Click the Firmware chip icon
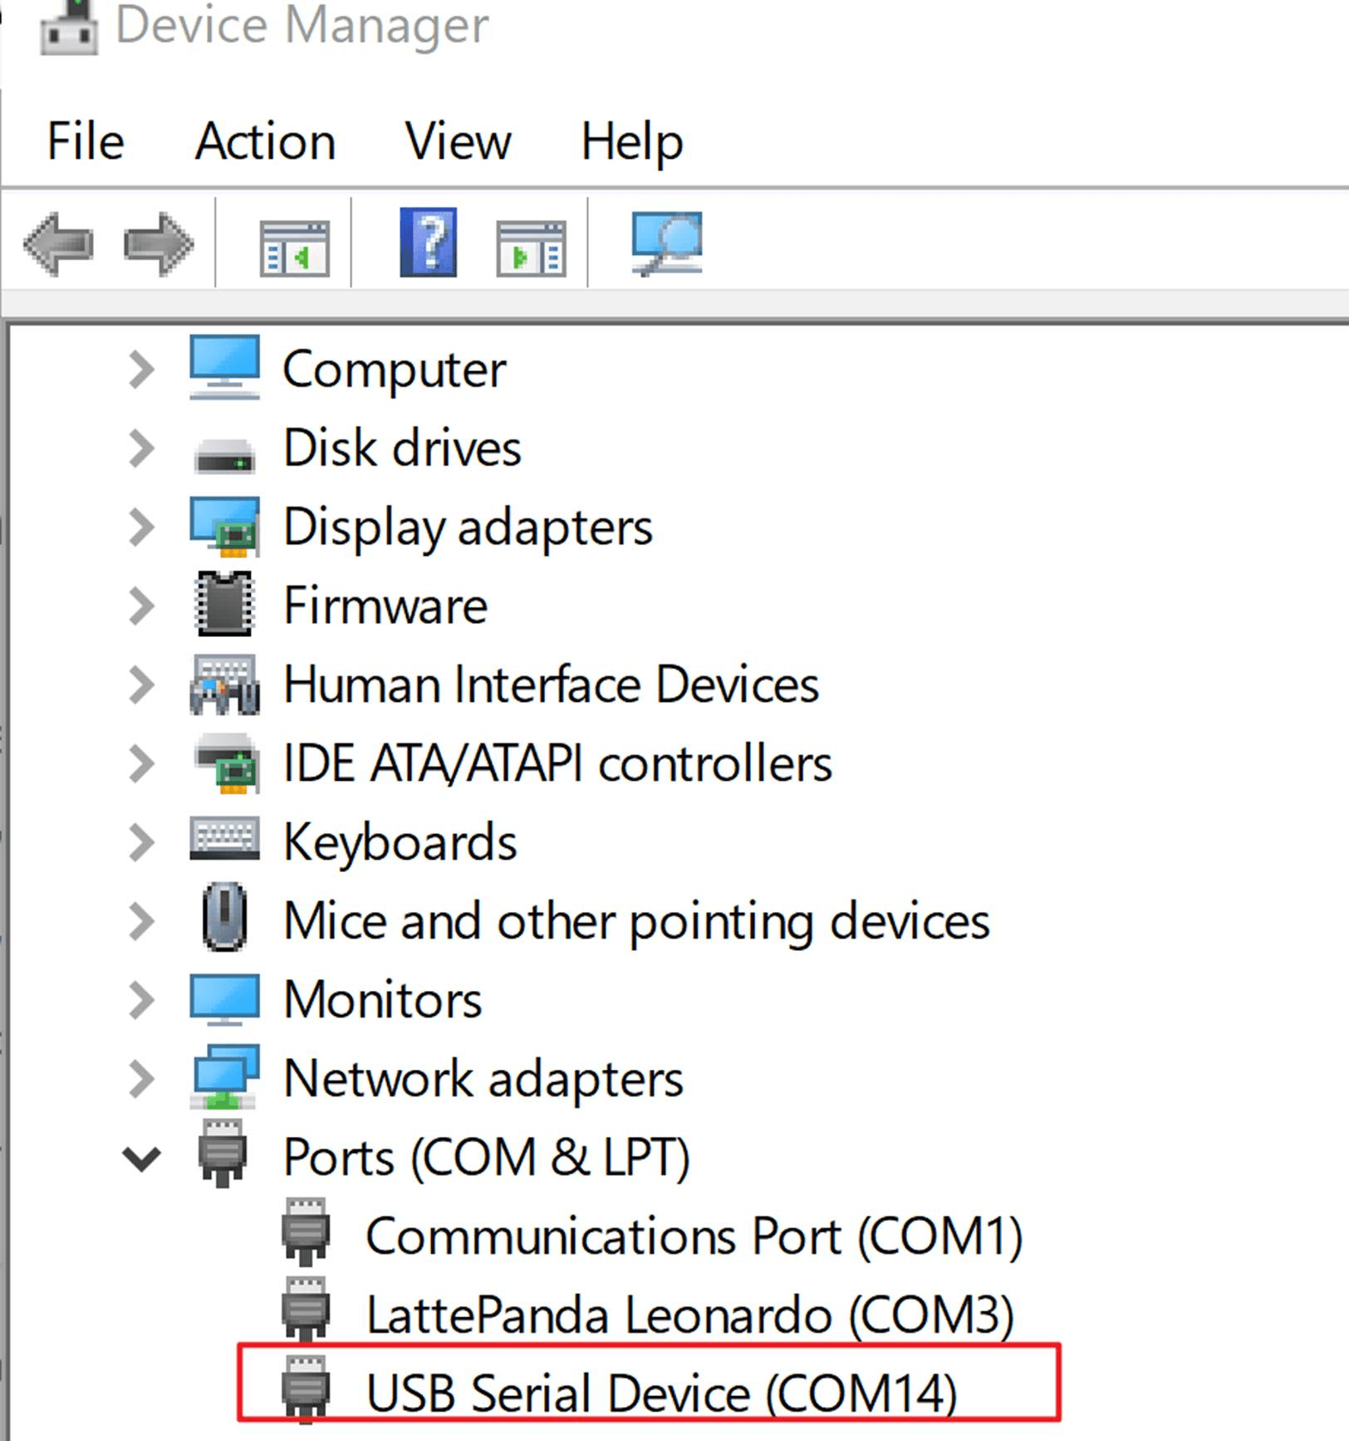 coord(223,605)
